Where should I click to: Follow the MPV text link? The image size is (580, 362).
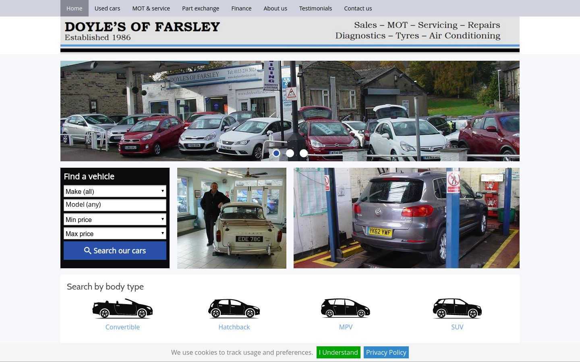[x=346, y=327]
